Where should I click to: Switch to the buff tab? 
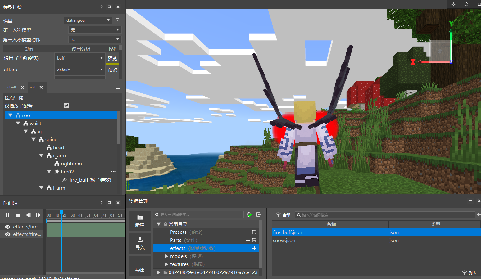33,88
